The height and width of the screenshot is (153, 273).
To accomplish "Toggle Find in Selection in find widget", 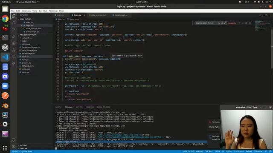I will tap(246, 23).
